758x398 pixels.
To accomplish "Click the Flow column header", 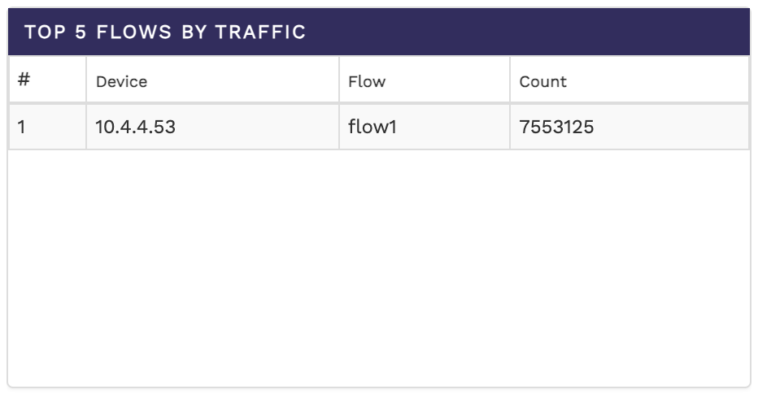I will (367, 81).
